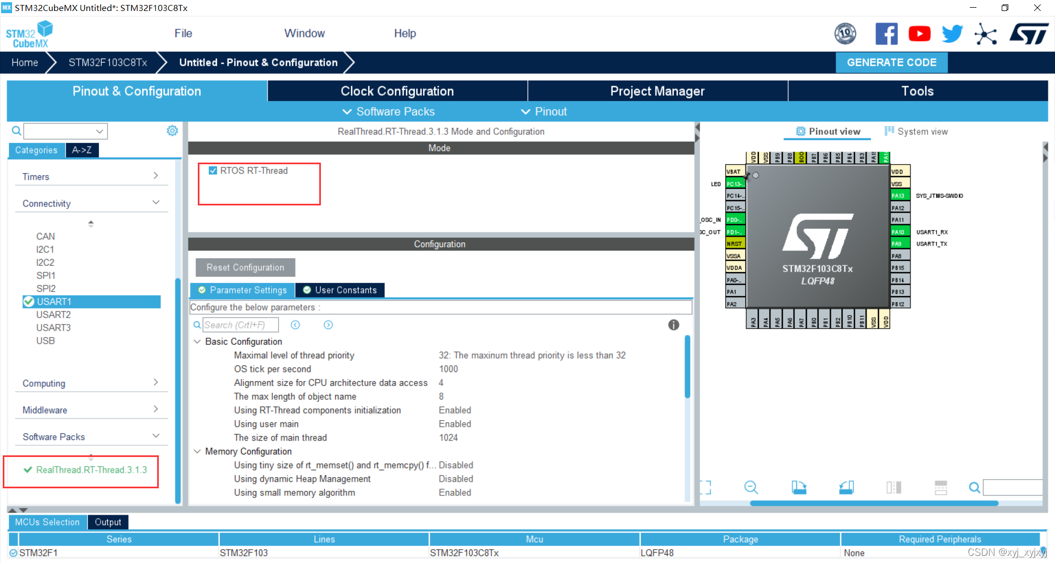Go to previous search result arrow
Viewport: 1055px width, 563px height.
click(295, 325)
